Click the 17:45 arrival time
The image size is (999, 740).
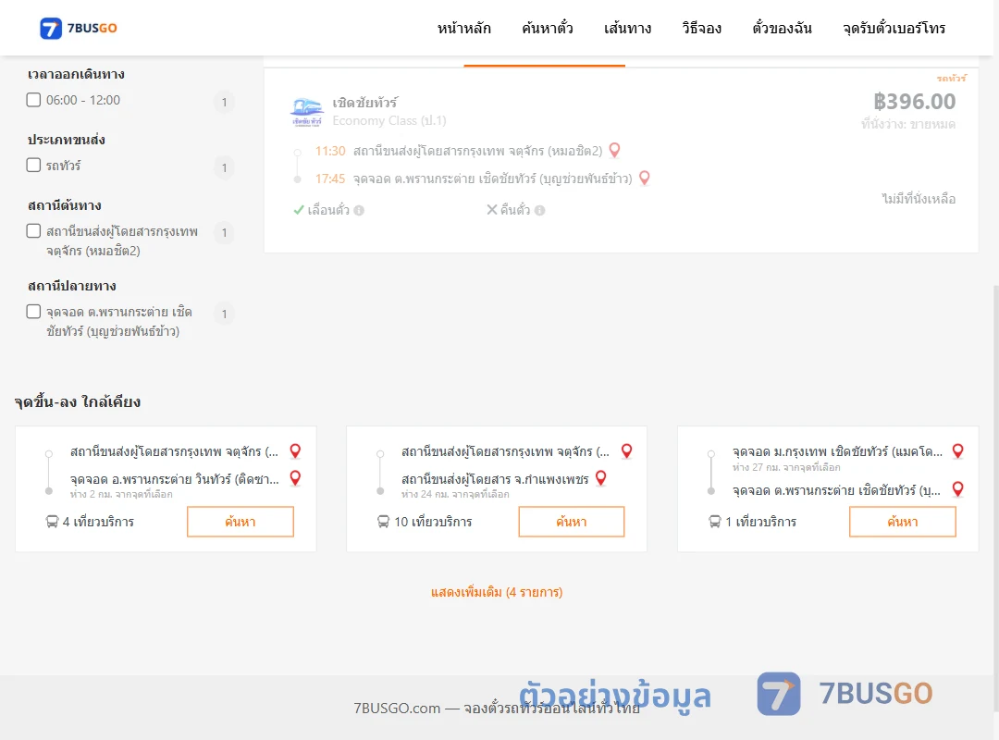tap(330, 179)
